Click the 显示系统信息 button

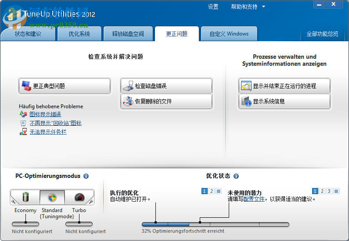pos(284,101)
